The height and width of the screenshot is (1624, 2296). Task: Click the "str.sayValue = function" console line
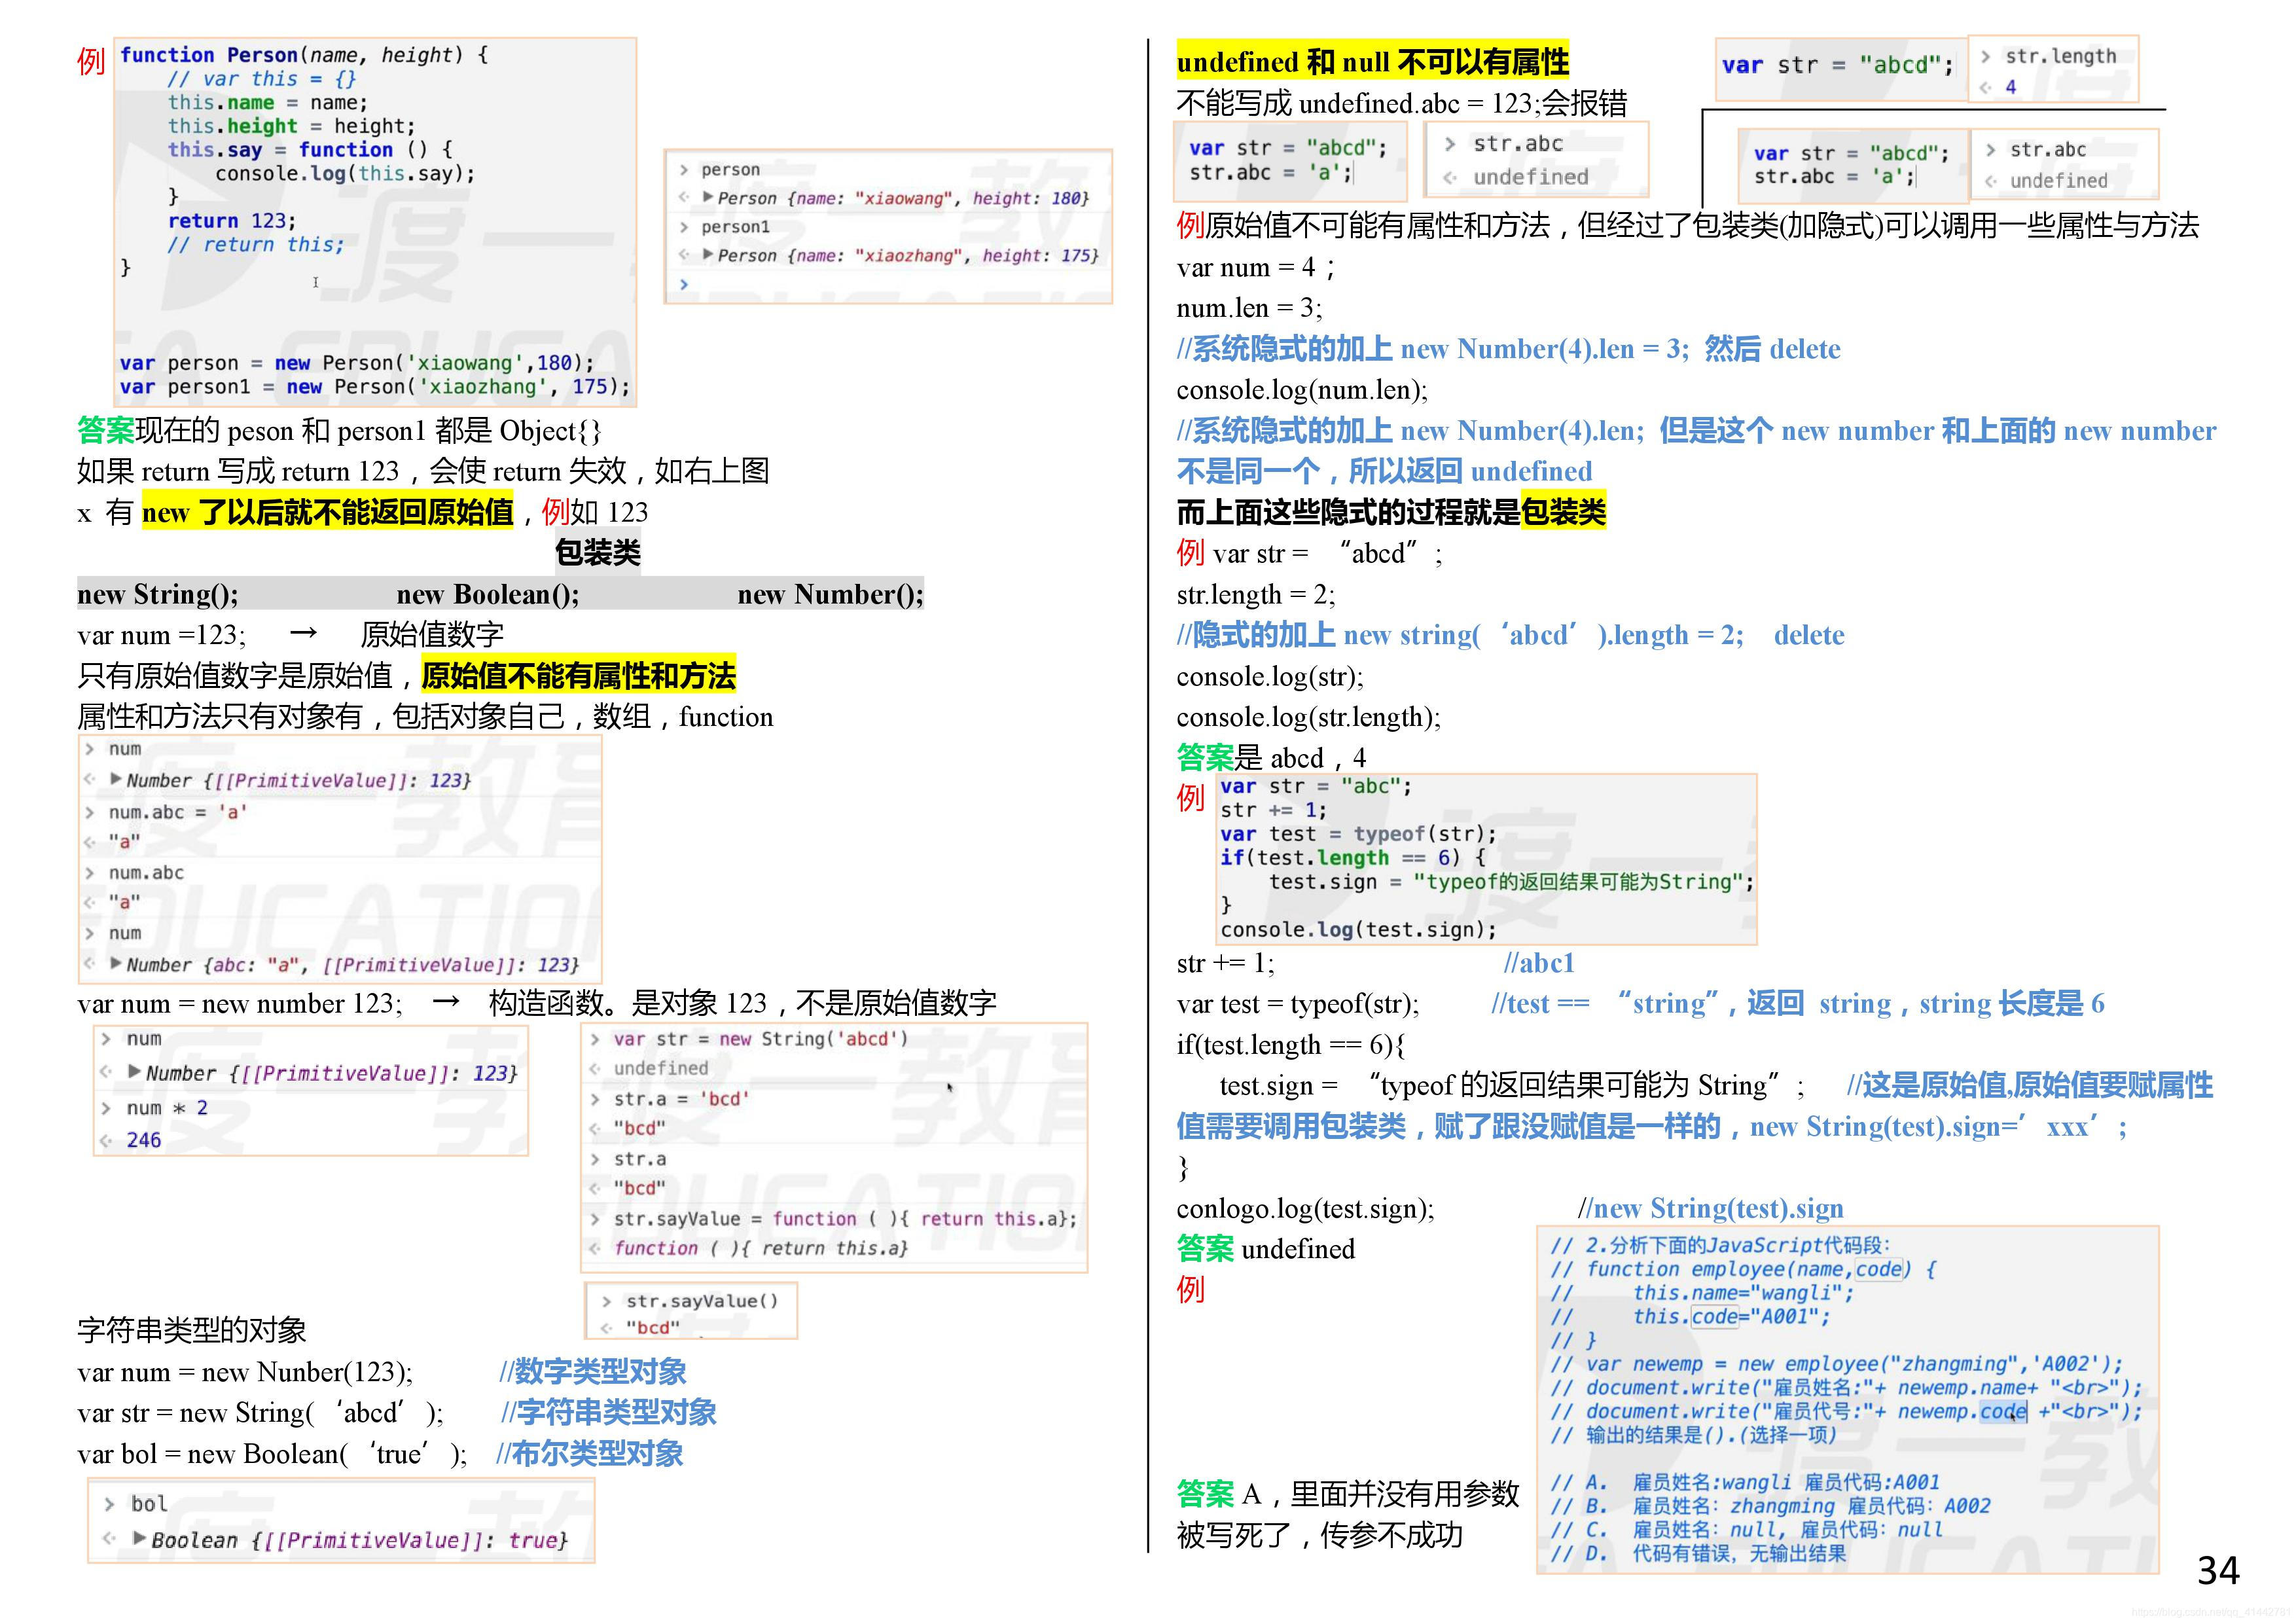click(845, 1219)
